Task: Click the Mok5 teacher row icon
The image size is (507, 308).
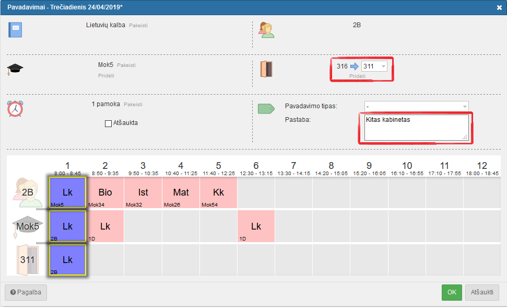Action: [x=28, y=226]
